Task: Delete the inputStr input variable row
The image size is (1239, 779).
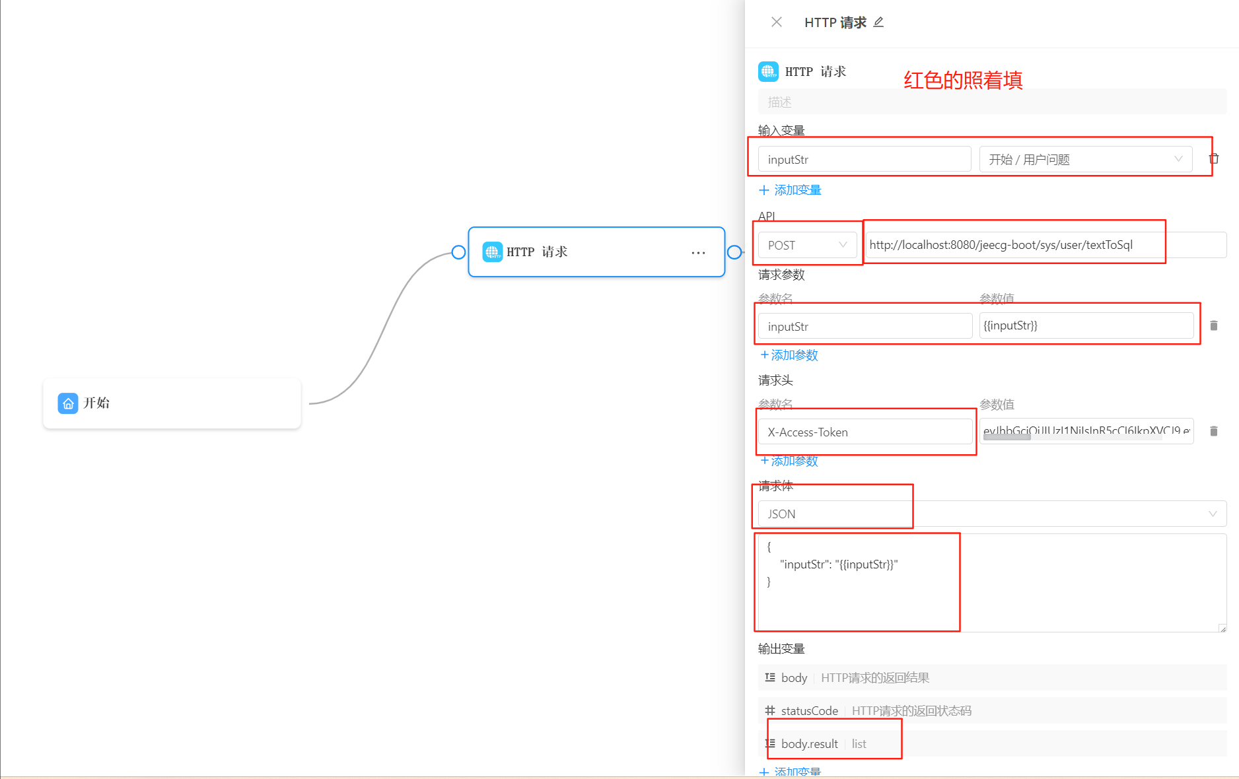Action: click(x=1214, y=159)
